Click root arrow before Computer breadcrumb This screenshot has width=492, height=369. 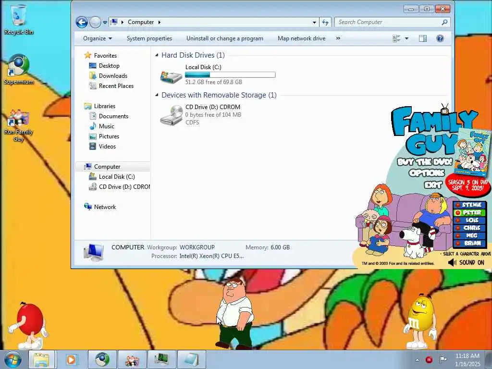[x=123, y=22]
